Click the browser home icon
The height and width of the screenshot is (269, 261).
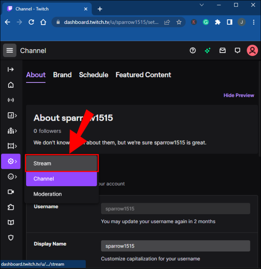click(x=43, y=22)
